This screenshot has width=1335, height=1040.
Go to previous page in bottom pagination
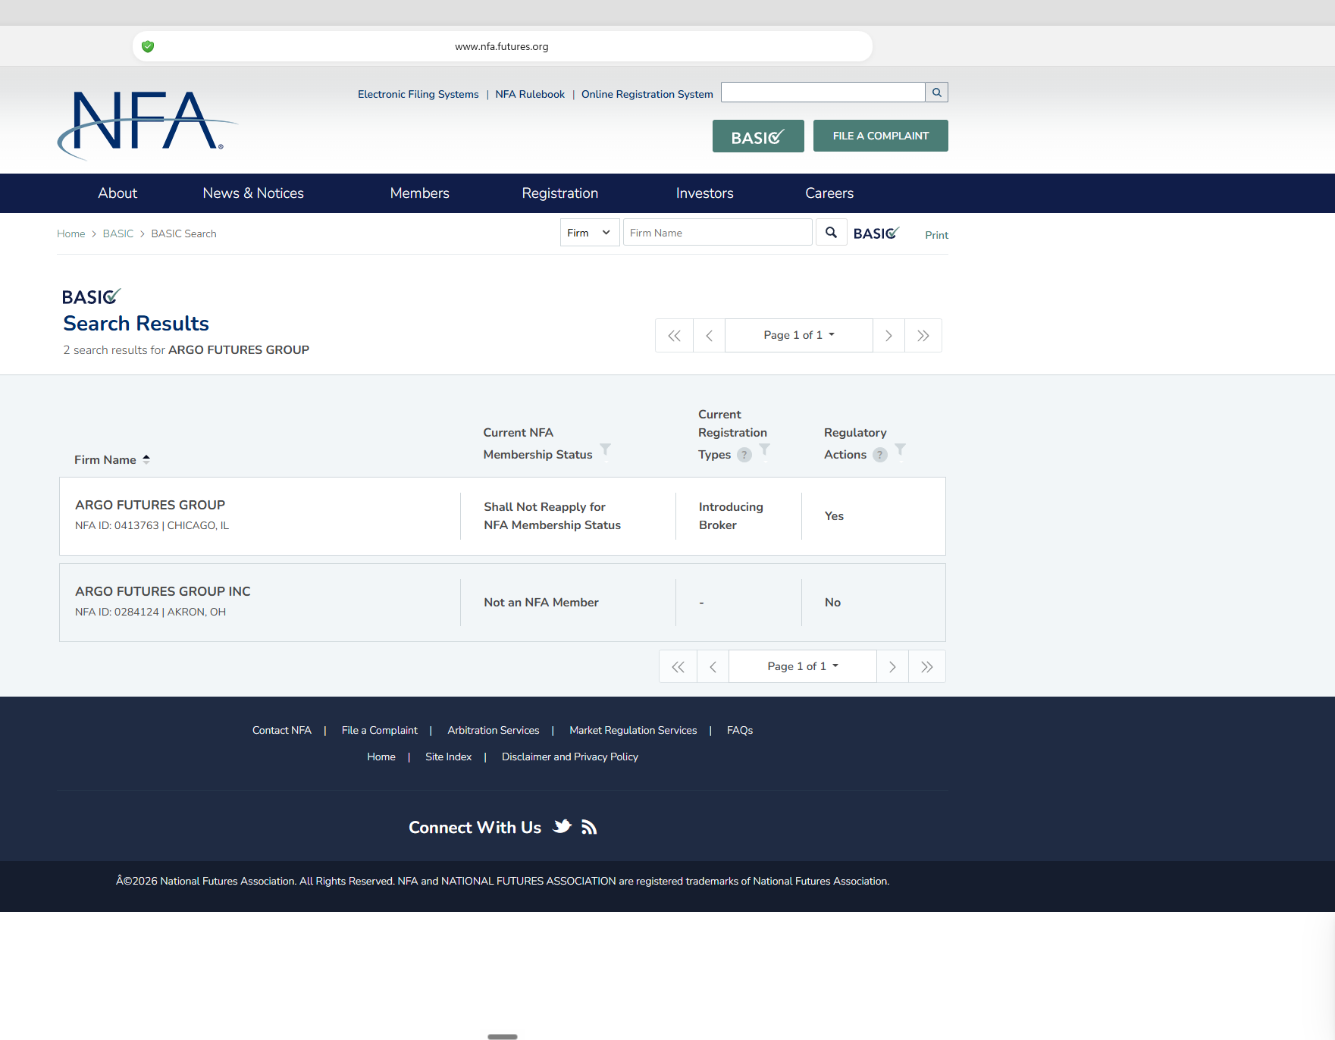(713, 667)
